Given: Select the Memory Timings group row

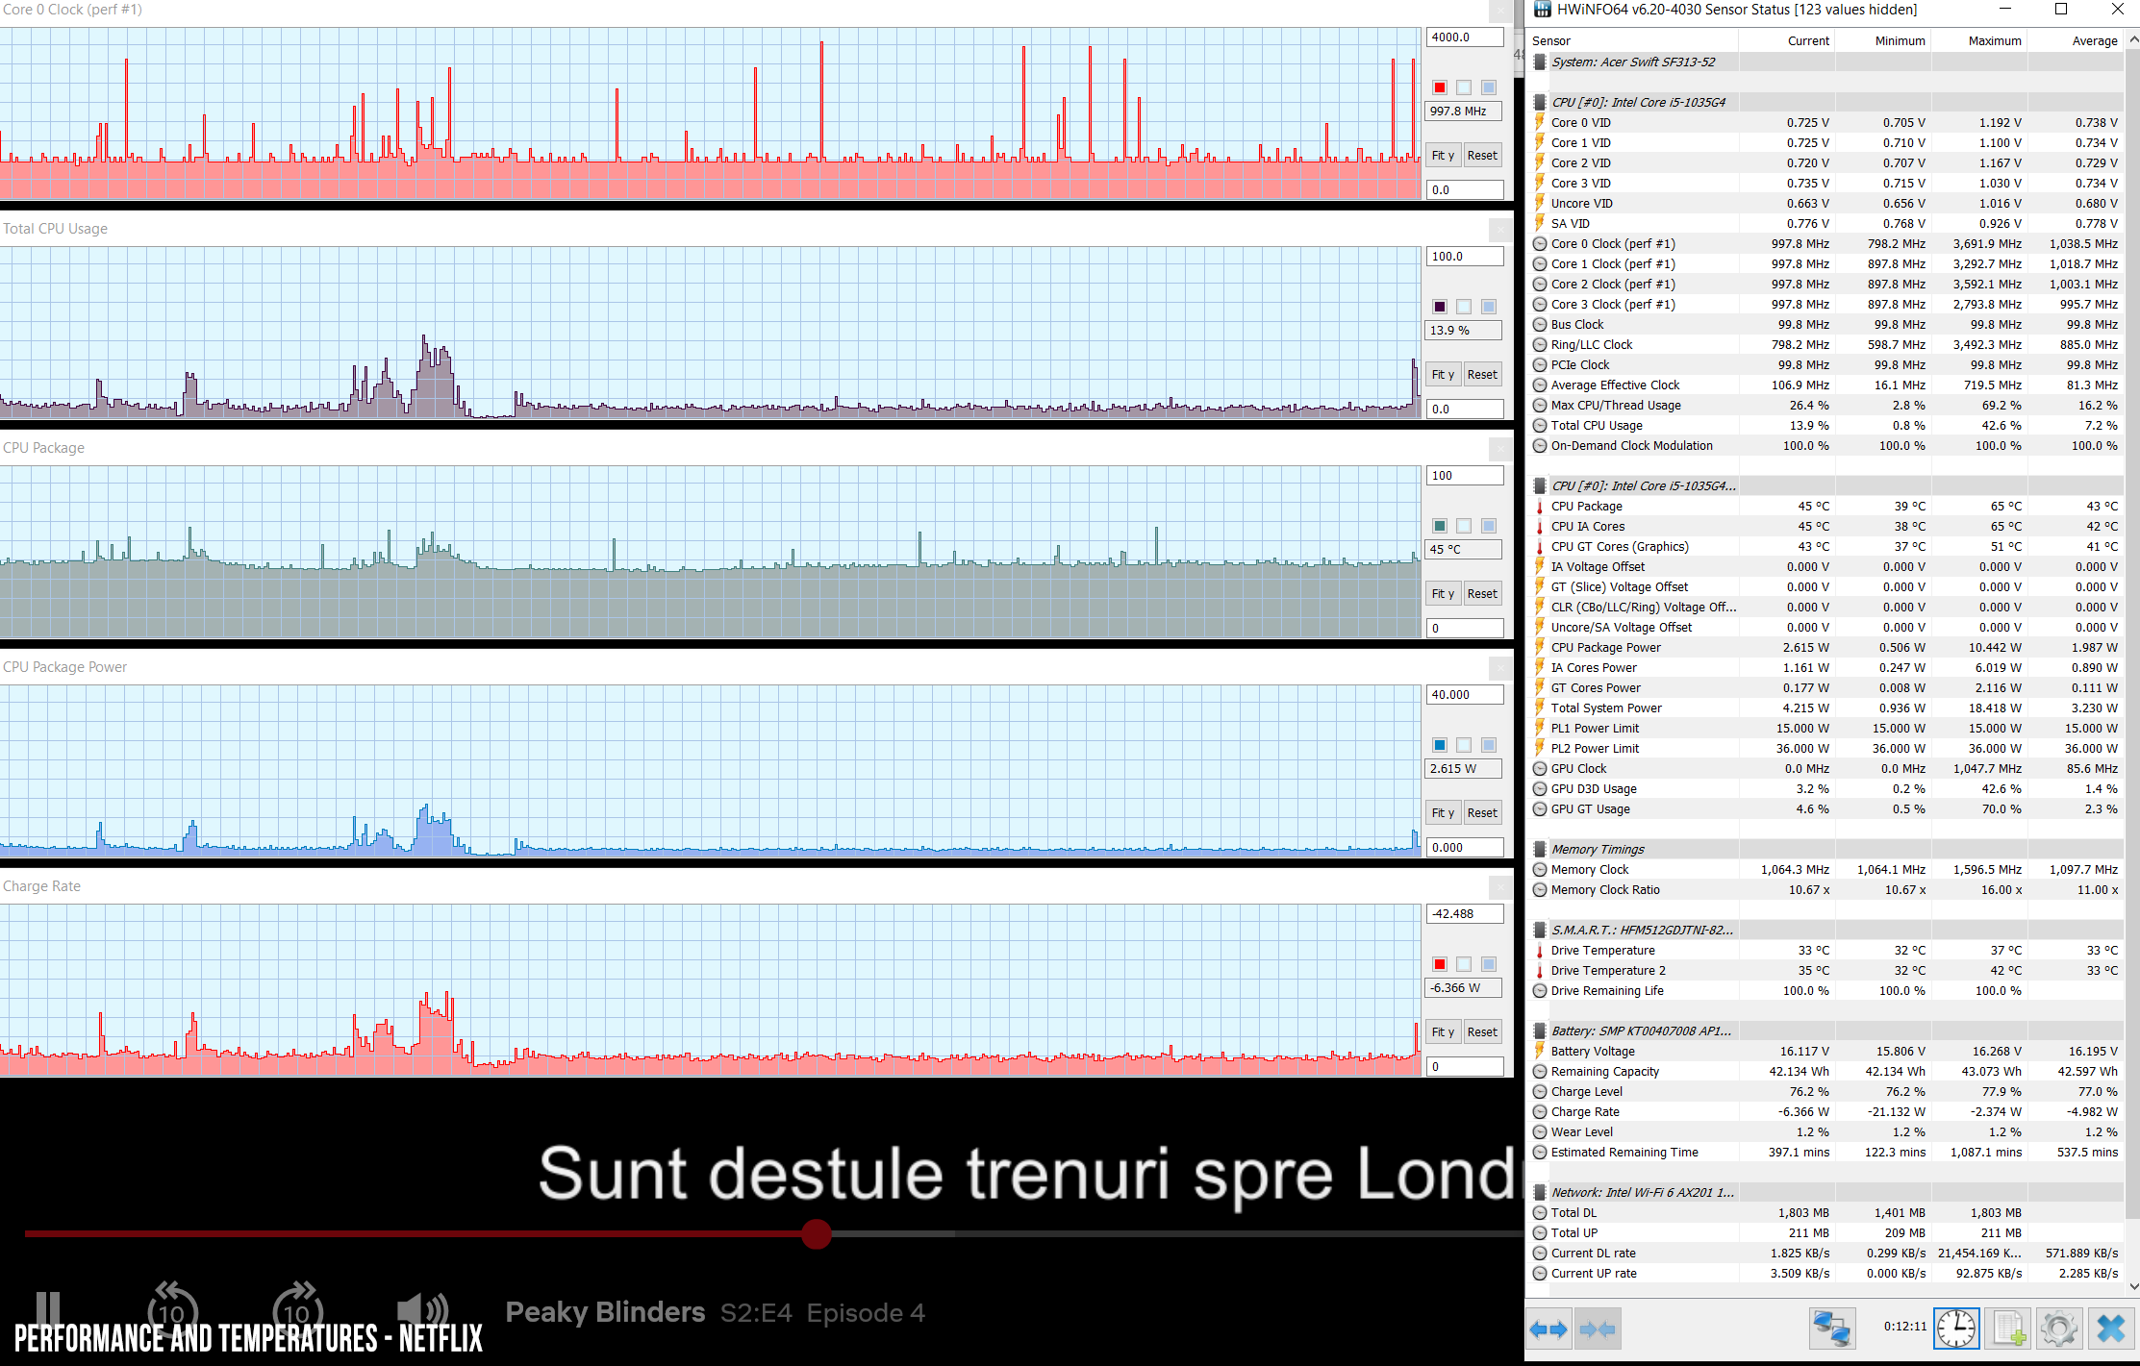Looking at the screenshot, I should tap(1825, 850).
